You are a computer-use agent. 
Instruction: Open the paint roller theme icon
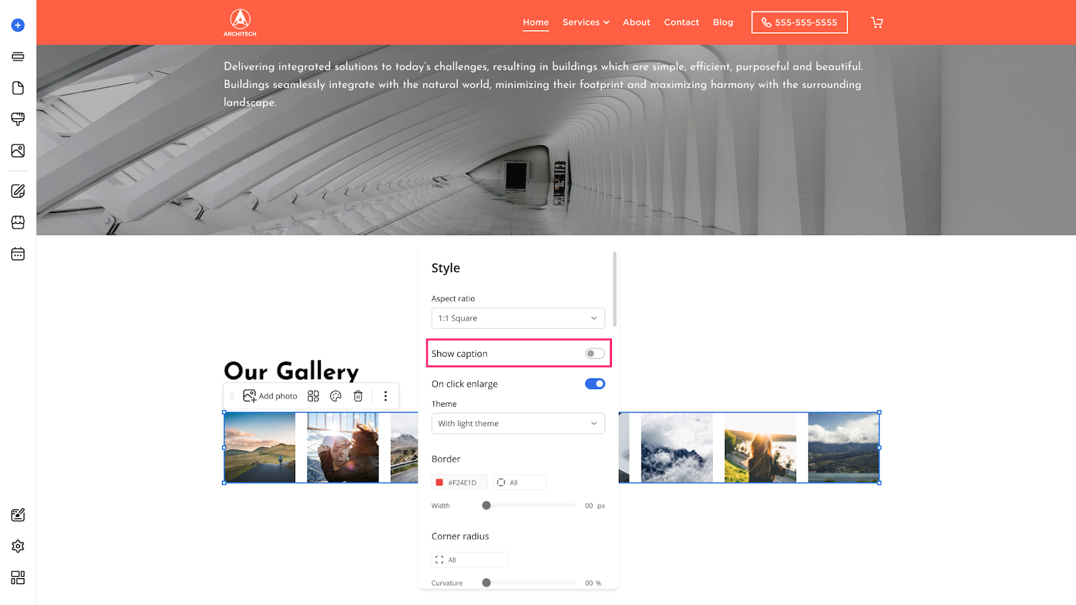tap(18, 119)
